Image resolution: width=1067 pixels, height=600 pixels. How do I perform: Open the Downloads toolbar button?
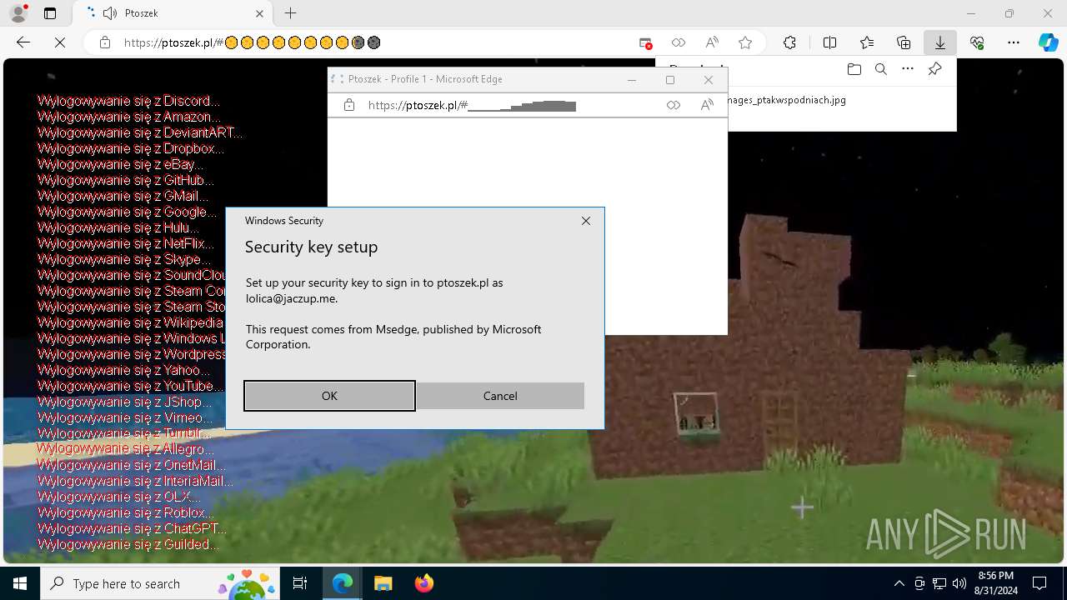coord(939,42)
